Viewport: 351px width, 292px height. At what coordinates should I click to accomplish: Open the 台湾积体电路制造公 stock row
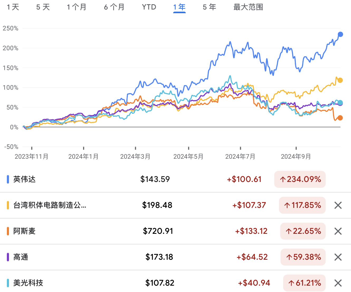click(x=175, y=205)
